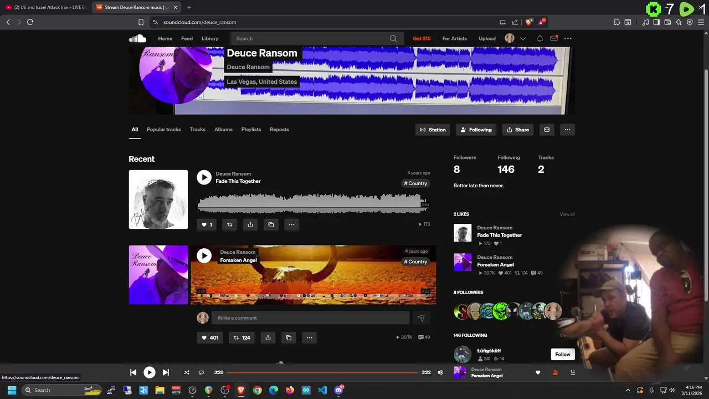Open the Feed nav item
Image resolution: width=709 pixels, height=399 pixels.
coord(187,38)
